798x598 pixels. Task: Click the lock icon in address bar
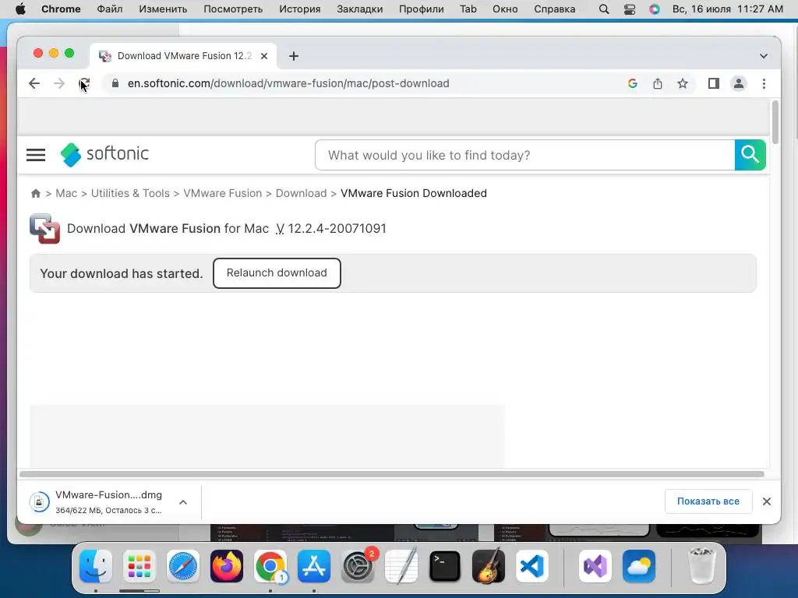point(115,83)
